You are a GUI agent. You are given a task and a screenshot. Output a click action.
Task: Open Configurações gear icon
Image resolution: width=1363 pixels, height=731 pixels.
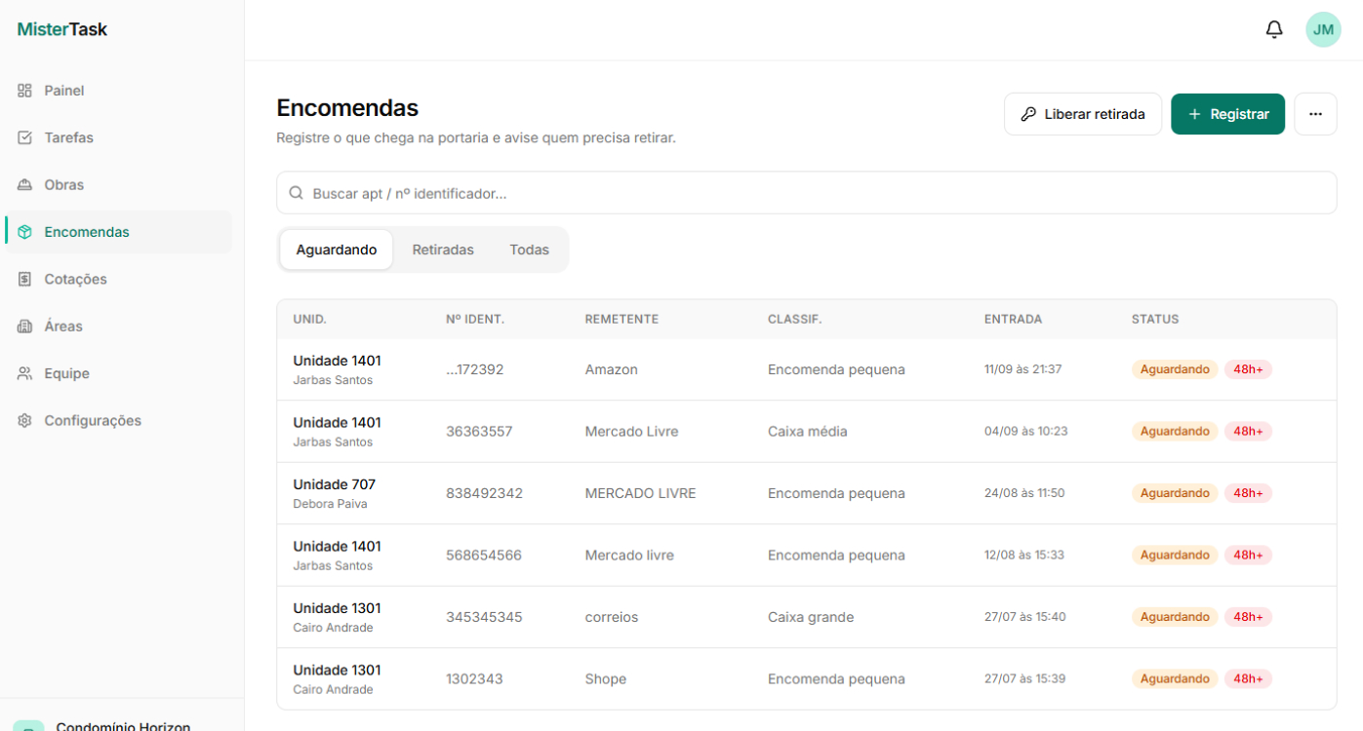tap(25, 421)
